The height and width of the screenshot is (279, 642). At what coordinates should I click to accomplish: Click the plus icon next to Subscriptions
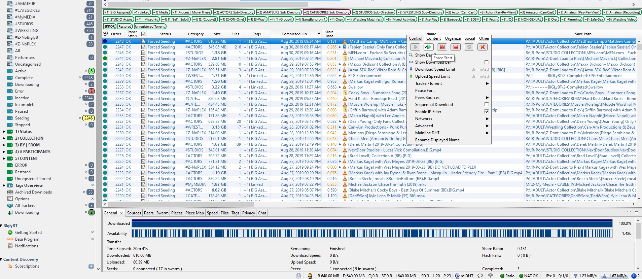coord(91,266)
